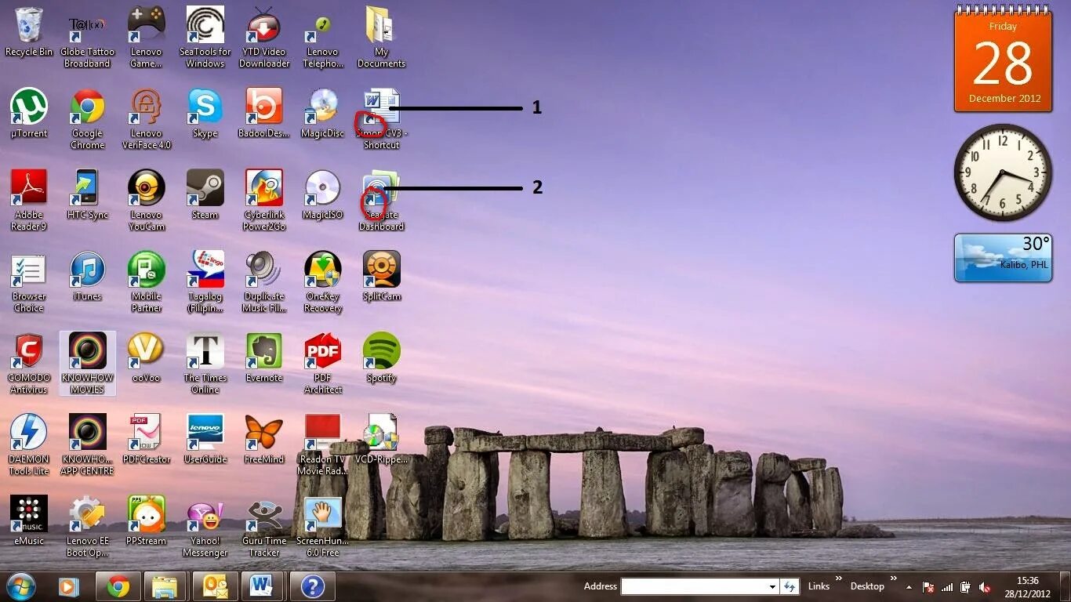
Task: Click the Action Center flag tray icon
Action: (928, 587)
